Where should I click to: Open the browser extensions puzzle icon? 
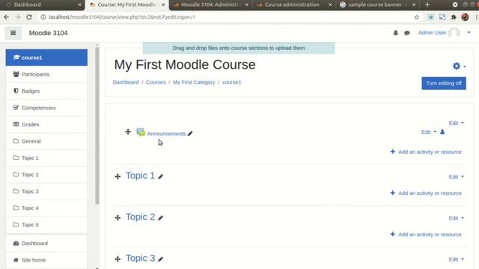pyautogui.click(x=454, y=17)
